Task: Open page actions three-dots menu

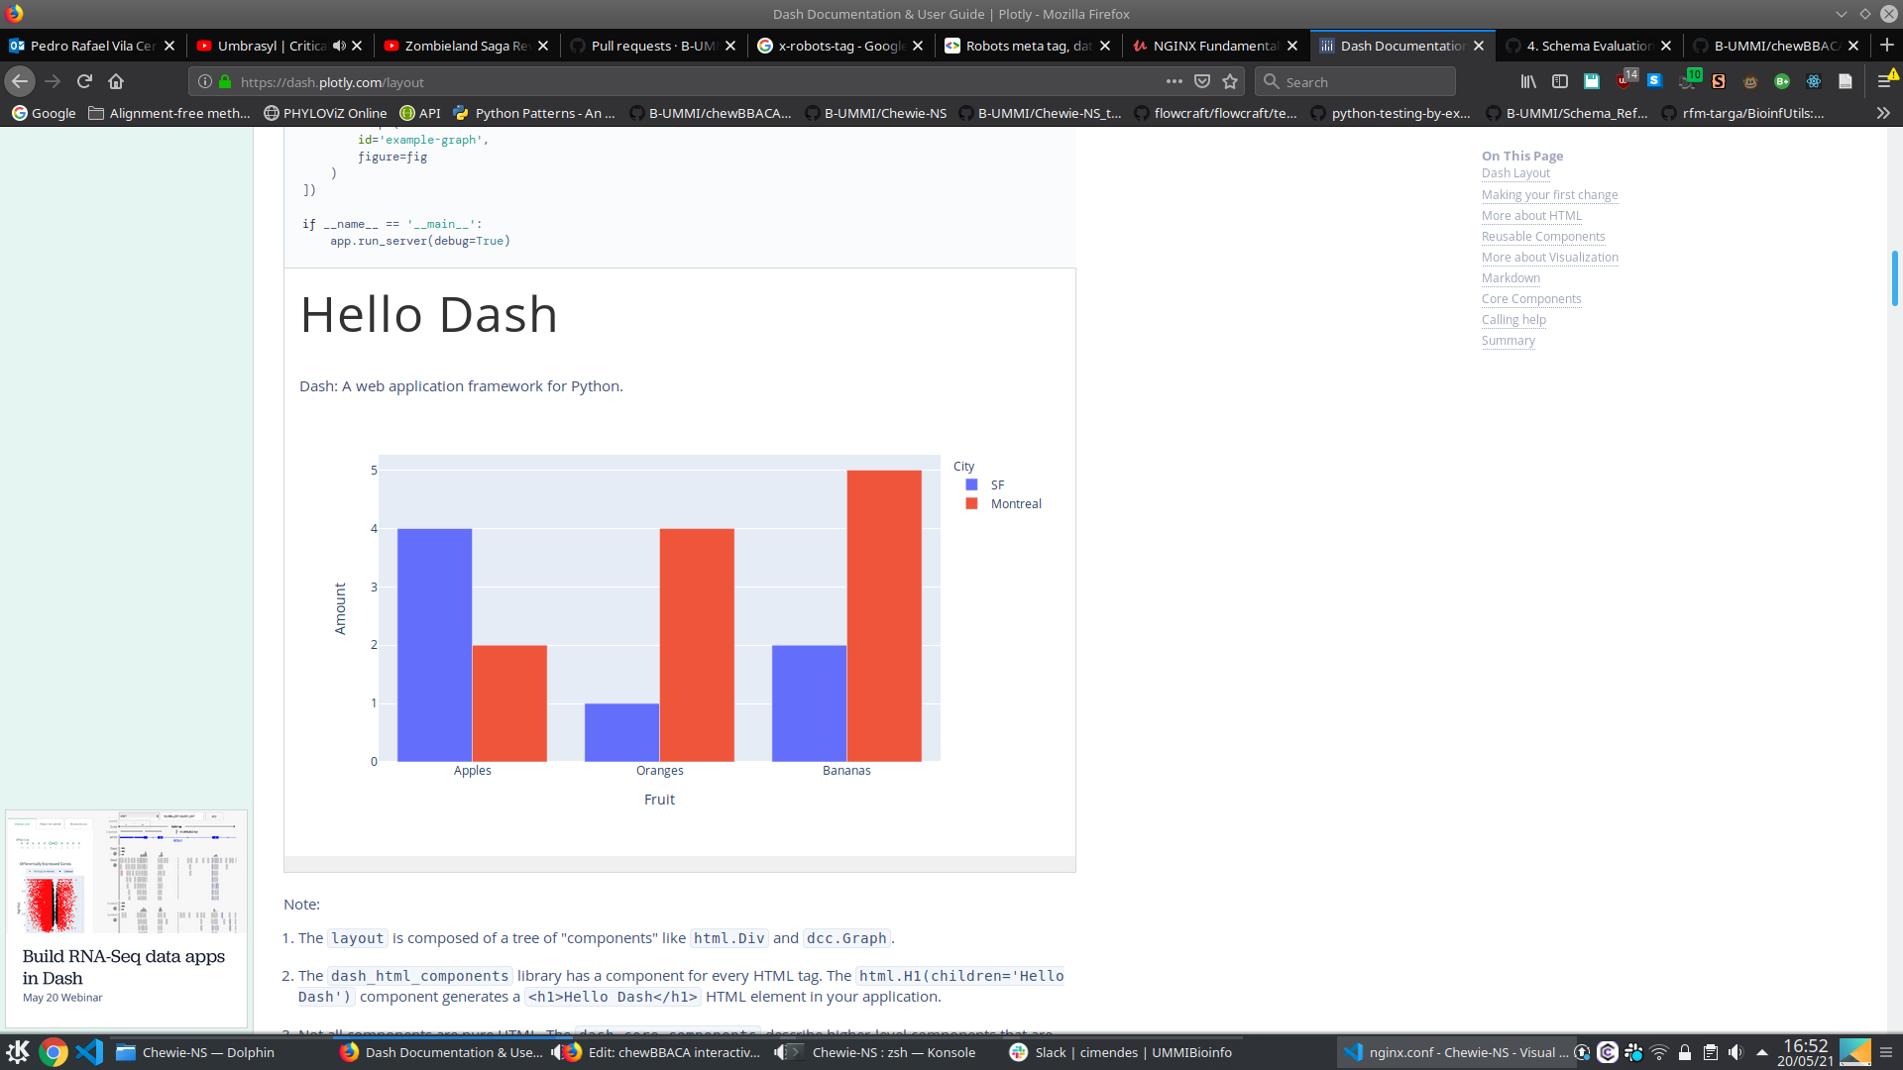Action: pos(1175,81)
